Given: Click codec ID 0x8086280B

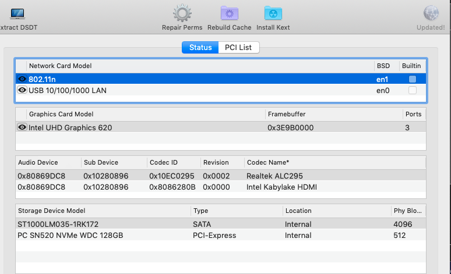Looking at the screenshot, I should click(172, 187).
